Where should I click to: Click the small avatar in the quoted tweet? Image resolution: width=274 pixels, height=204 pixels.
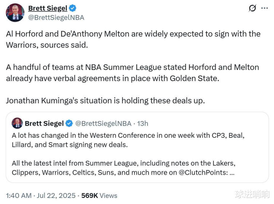(17, 123)
